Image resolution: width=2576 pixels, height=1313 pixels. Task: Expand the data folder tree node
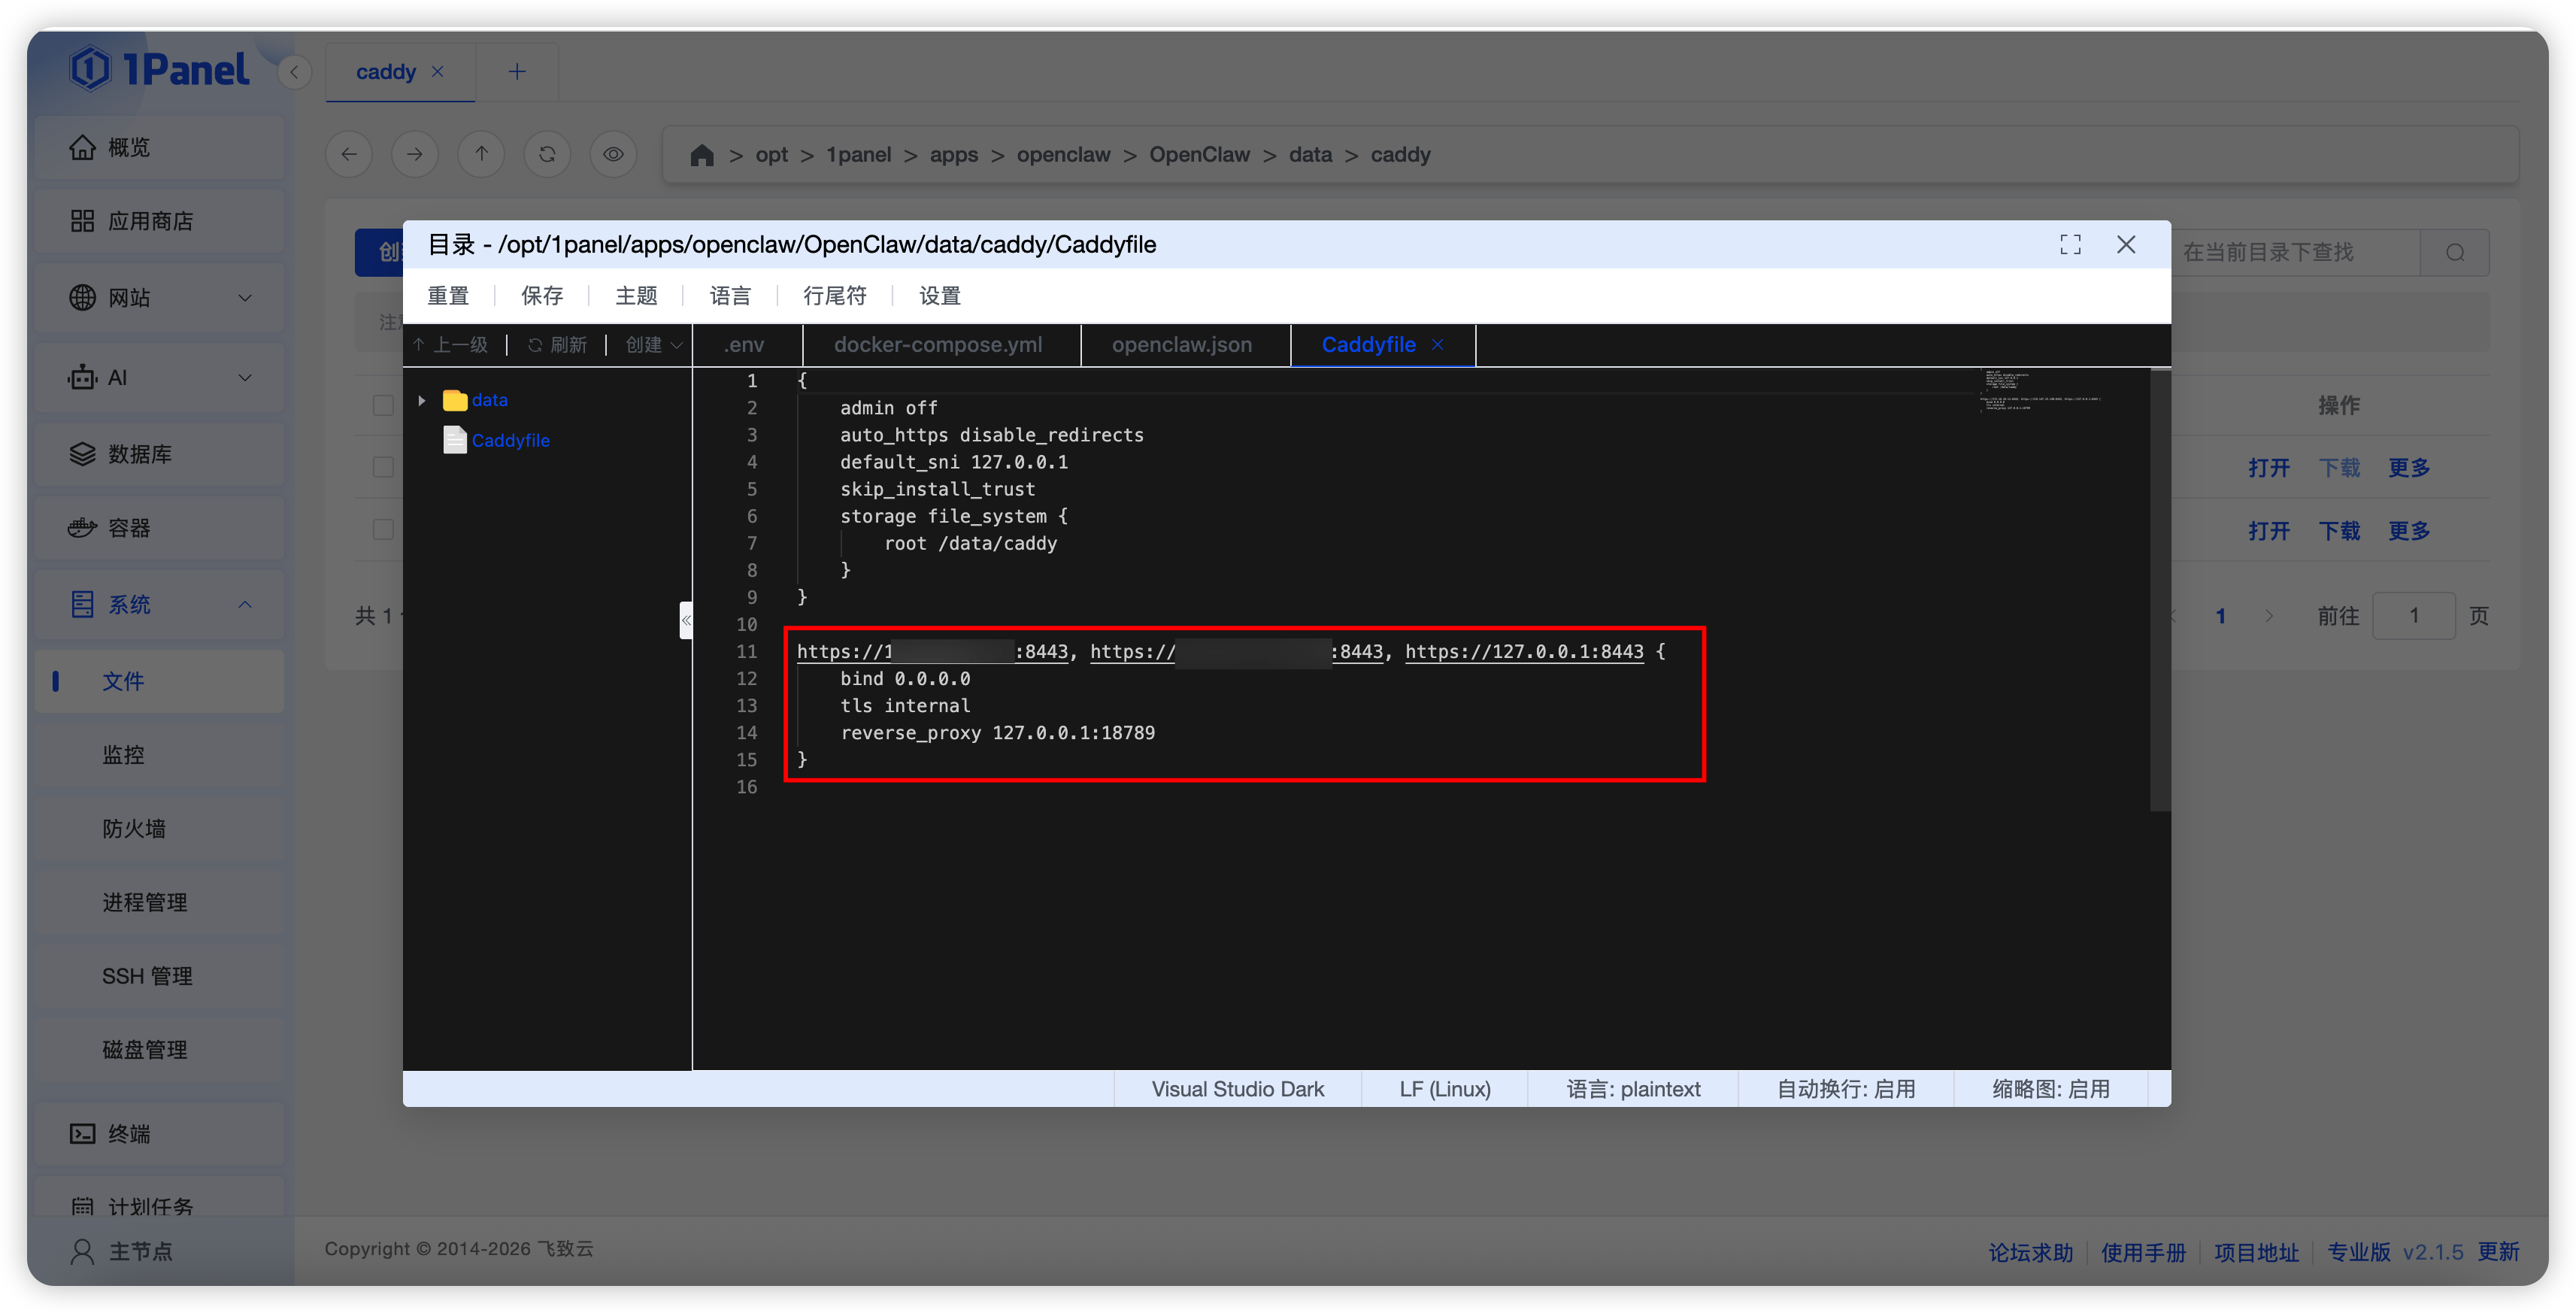pos(422,400)
